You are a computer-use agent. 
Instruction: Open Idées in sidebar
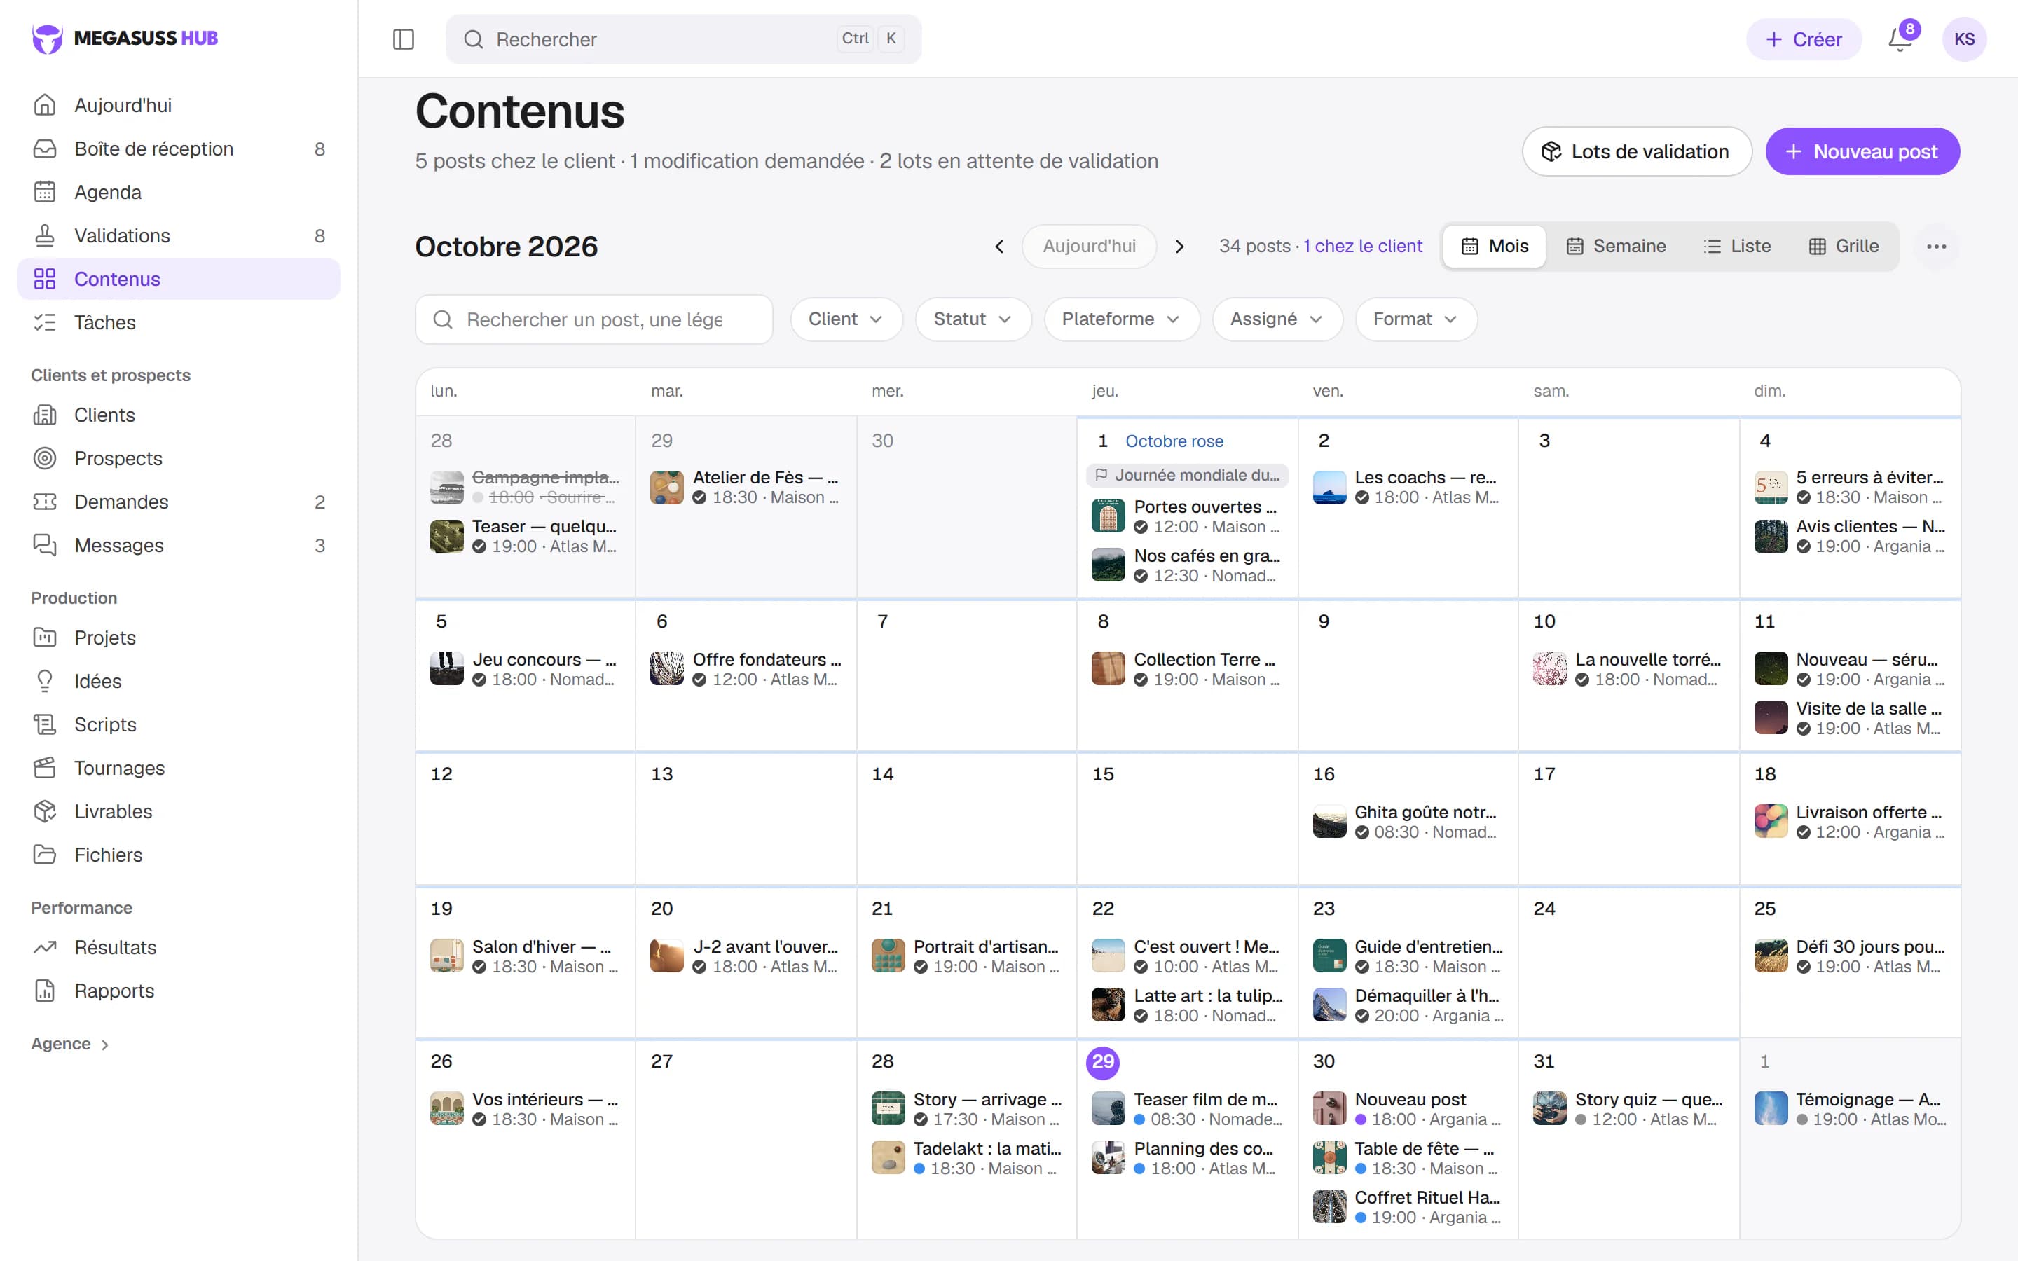click(179, 680)
